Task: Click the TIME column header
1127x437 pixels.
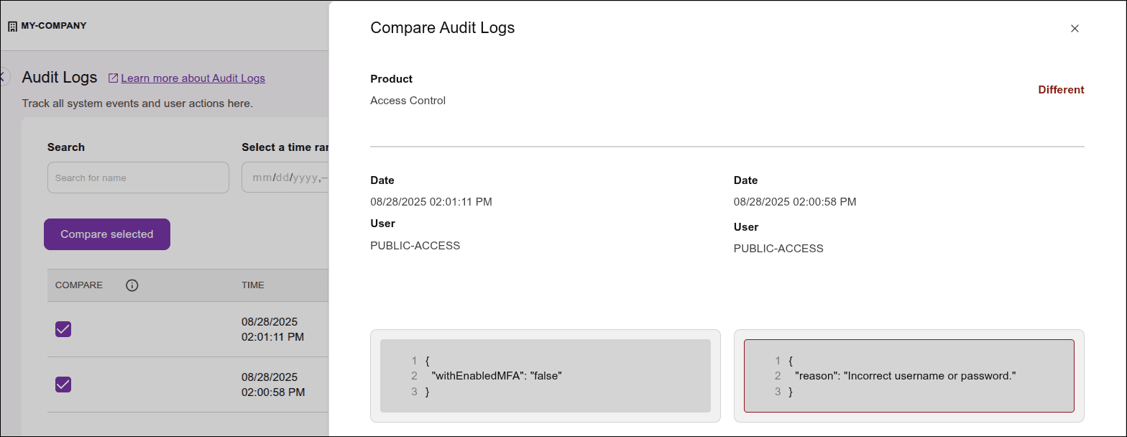Action: tap(253, 285)
